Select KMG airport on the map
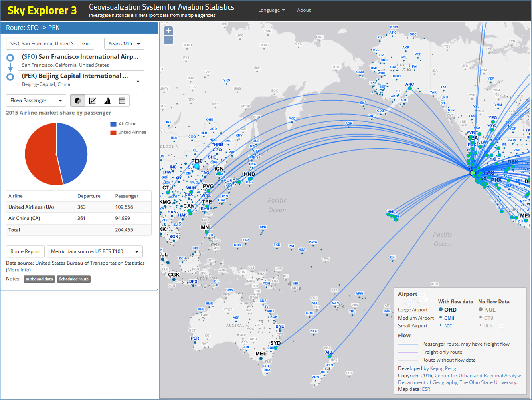The width and height of the screenshot is (532, 400). click(165, 202)
